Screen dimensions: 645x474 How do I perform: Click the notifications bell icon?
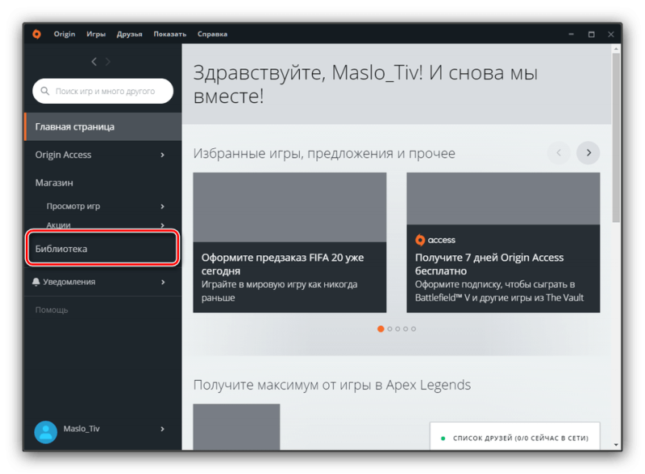(x=36, y=282)
